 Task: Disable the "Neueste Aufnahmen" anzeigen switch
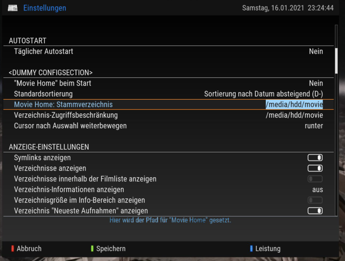[315, 211]
